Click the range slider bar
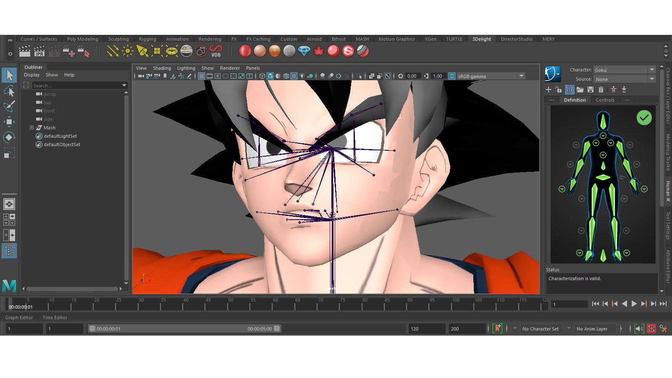 184,328
